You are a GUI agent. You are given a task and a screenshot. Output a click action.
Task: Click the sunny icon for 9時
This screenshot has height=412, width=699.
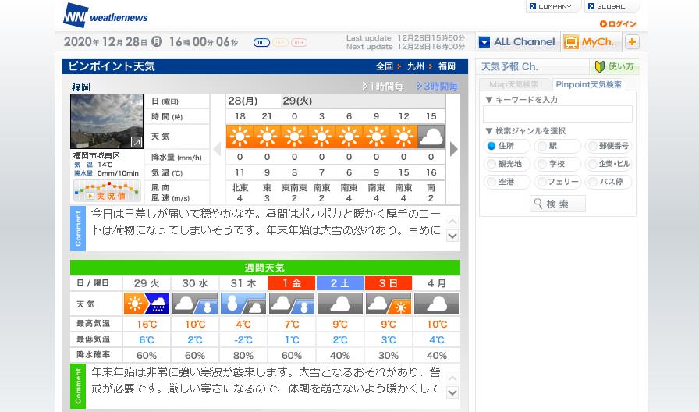coord(376,137)
